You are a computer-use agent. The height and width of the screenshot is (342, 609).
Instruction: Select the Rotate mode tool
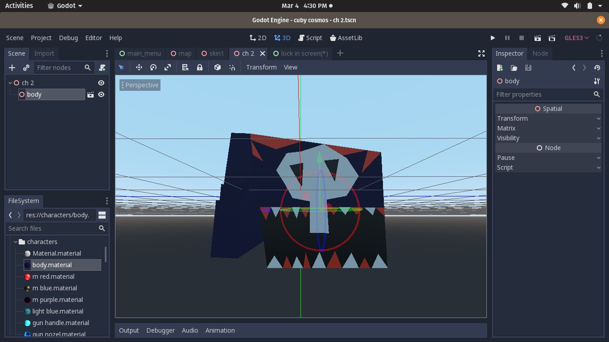point(153,67)
